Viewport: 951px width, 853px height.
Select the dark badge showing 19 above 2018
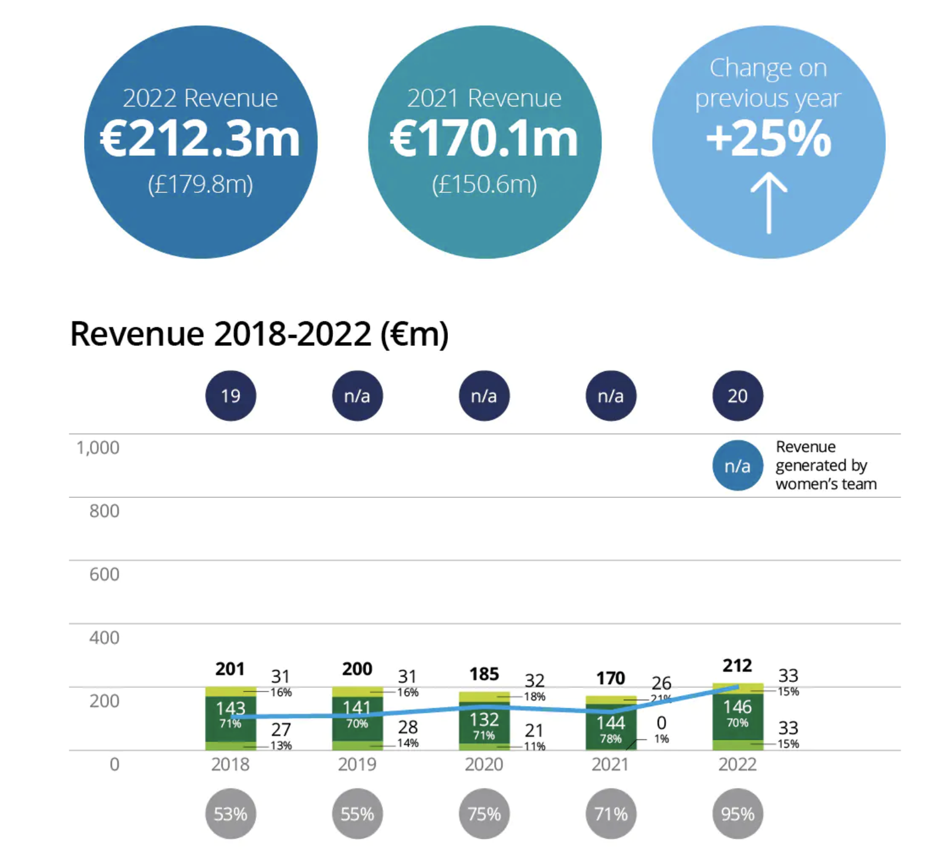pos(230,395)
